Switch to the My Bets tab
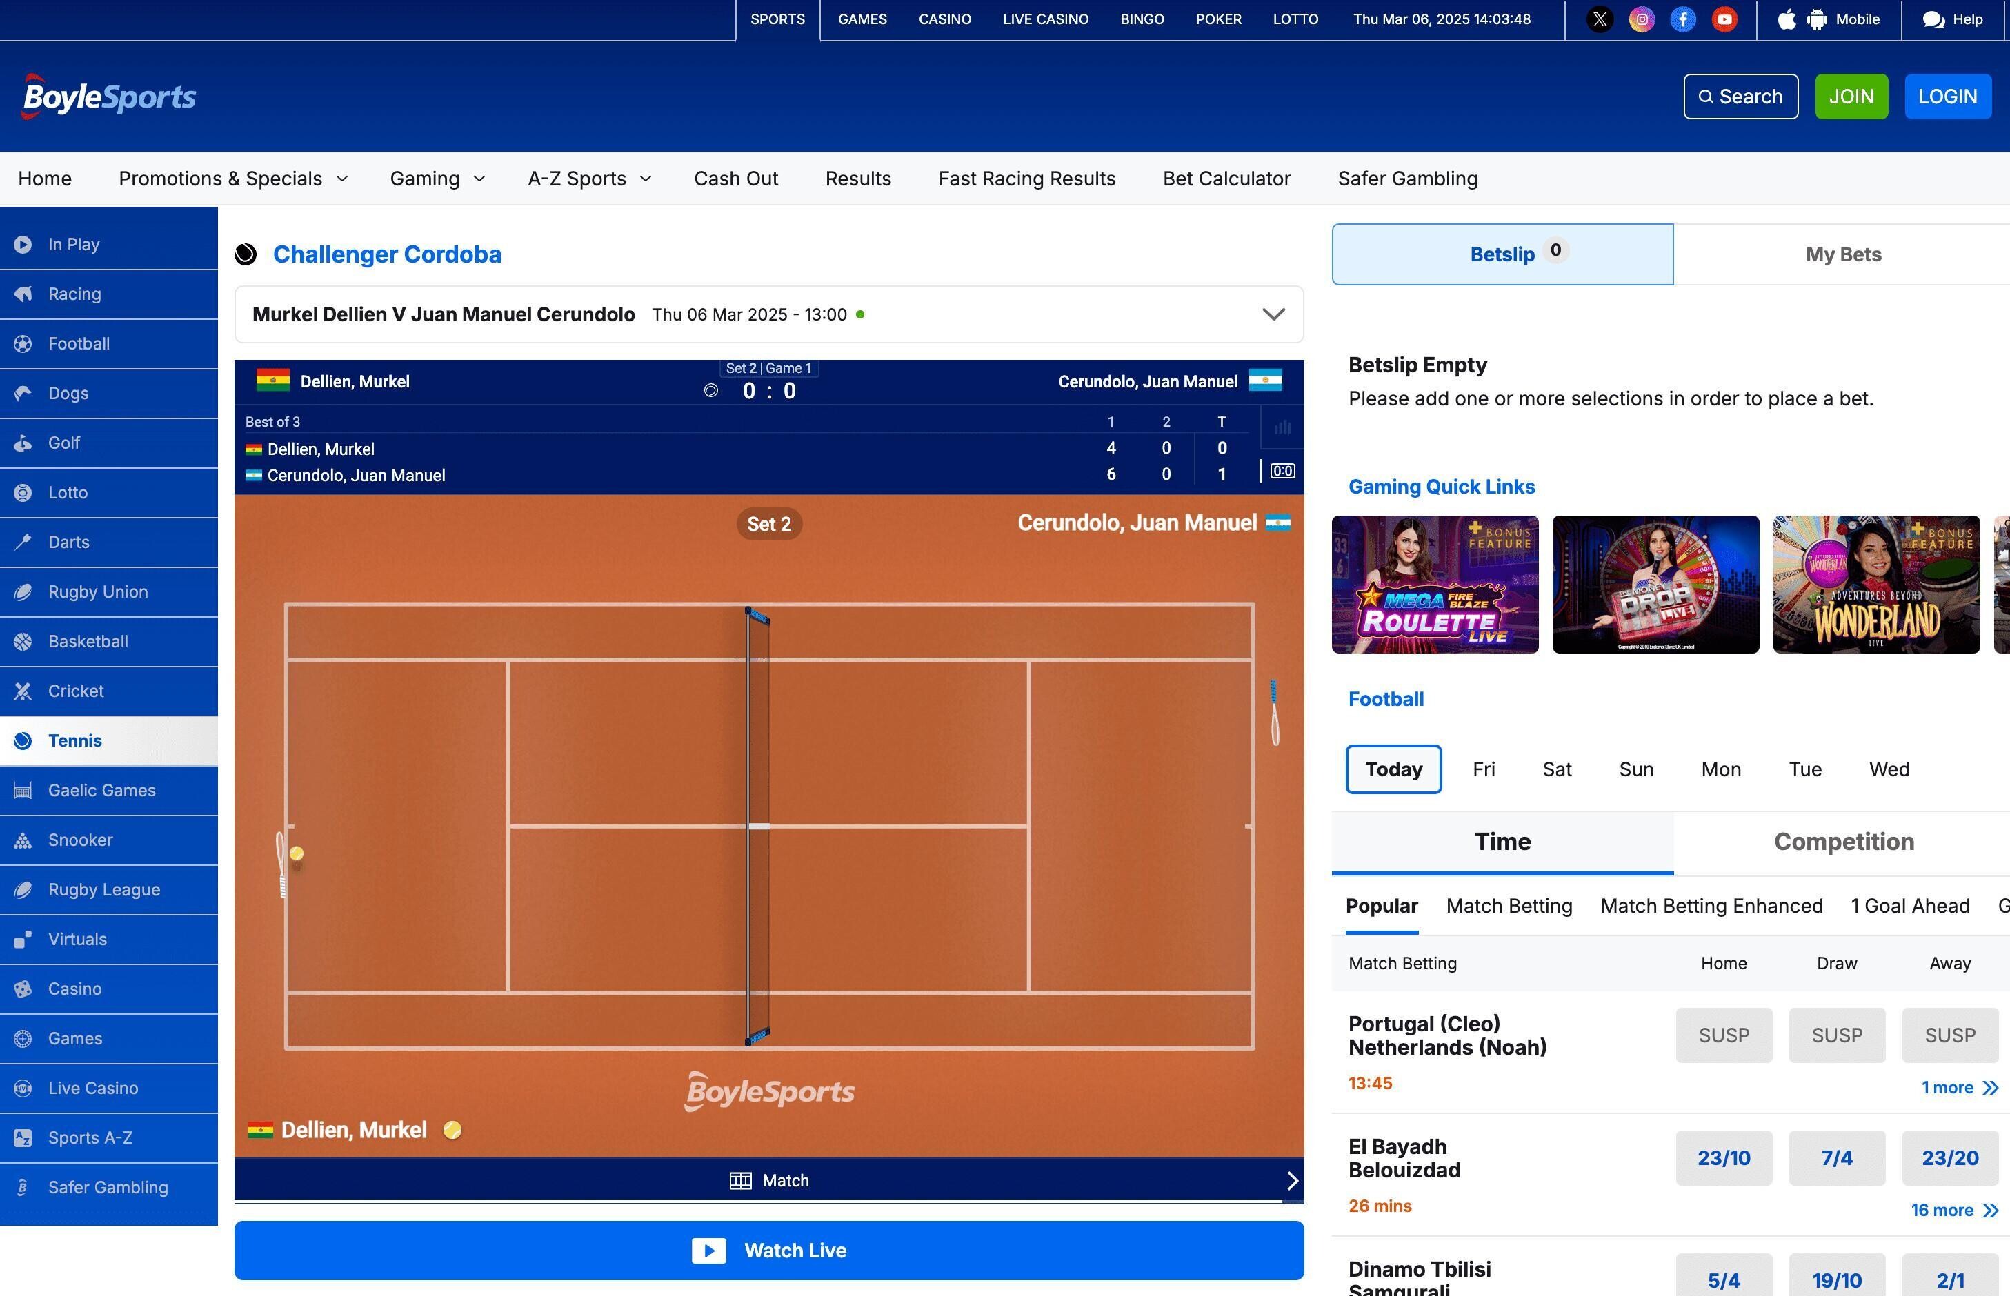 tap(1842, 254)
